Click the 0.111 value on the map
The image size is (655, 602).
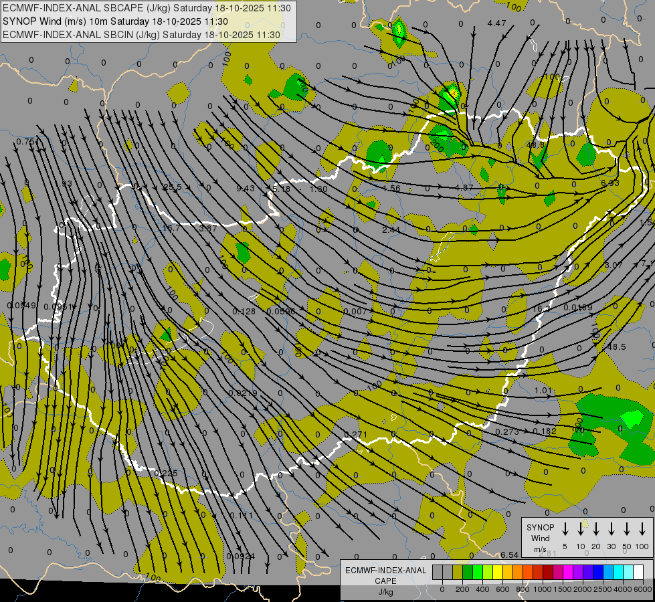click(242, 516)
